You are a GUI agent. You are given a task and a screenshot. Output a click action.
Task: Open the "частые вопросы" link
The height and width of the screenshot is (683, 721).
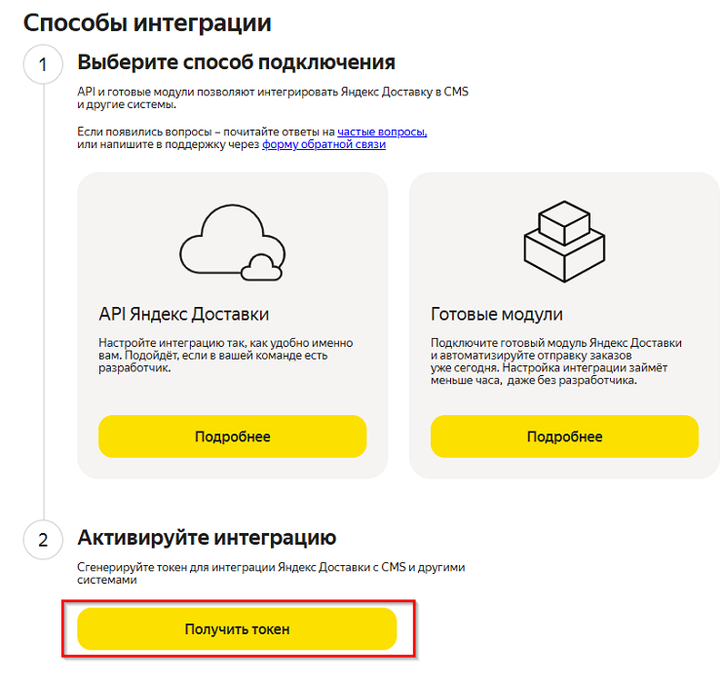[382, 131]
